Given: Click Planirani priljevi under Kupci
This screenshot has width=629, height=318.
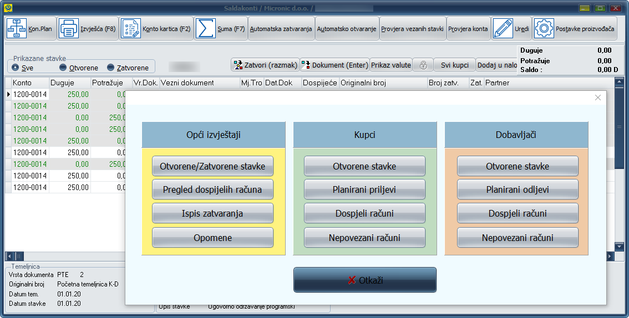Looking at the screenshot, I should 364,189.
